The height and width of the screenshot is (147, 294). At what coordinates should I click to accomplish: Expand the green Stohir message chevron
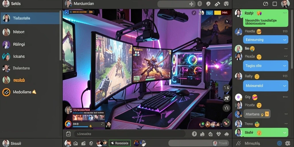click(285, 133)
